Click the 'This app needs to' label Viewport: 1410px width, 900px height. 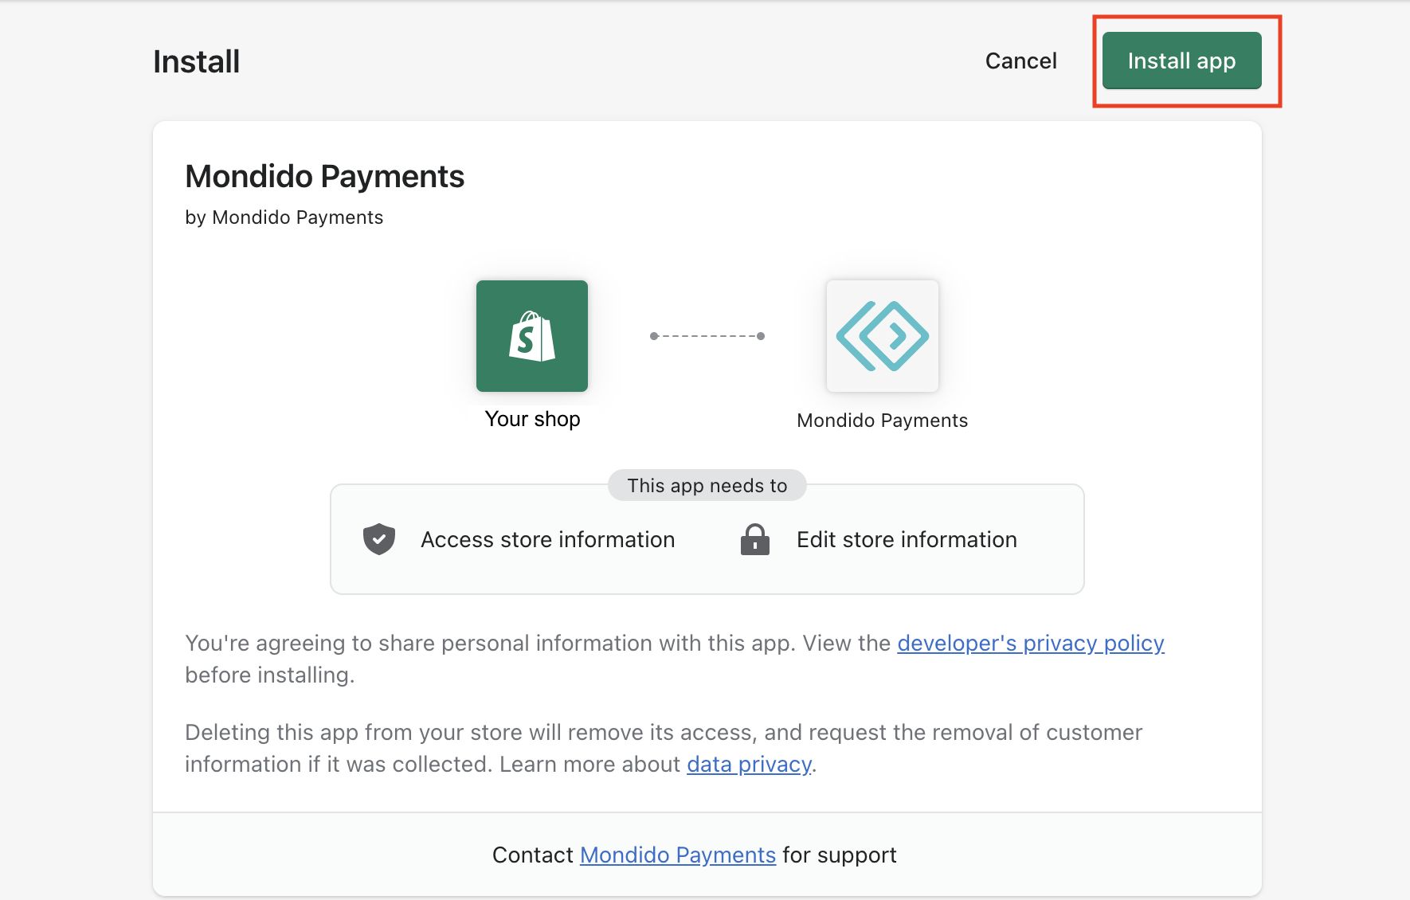coord(707,485)
